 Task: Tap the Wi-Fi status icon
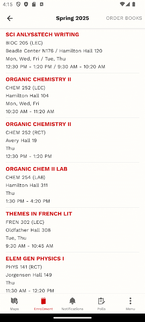click(x=122, y=4)
